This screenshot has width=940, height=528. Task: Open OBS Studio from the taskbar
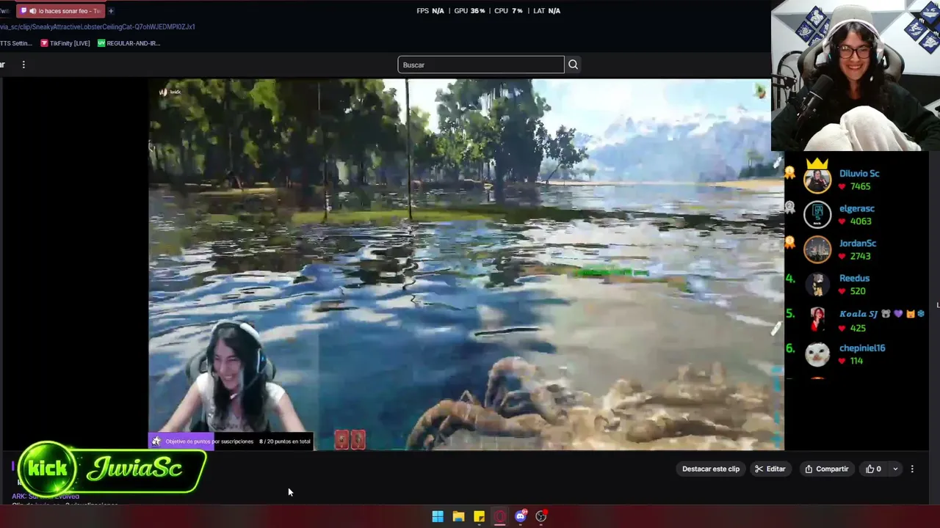tap(541, 516)
